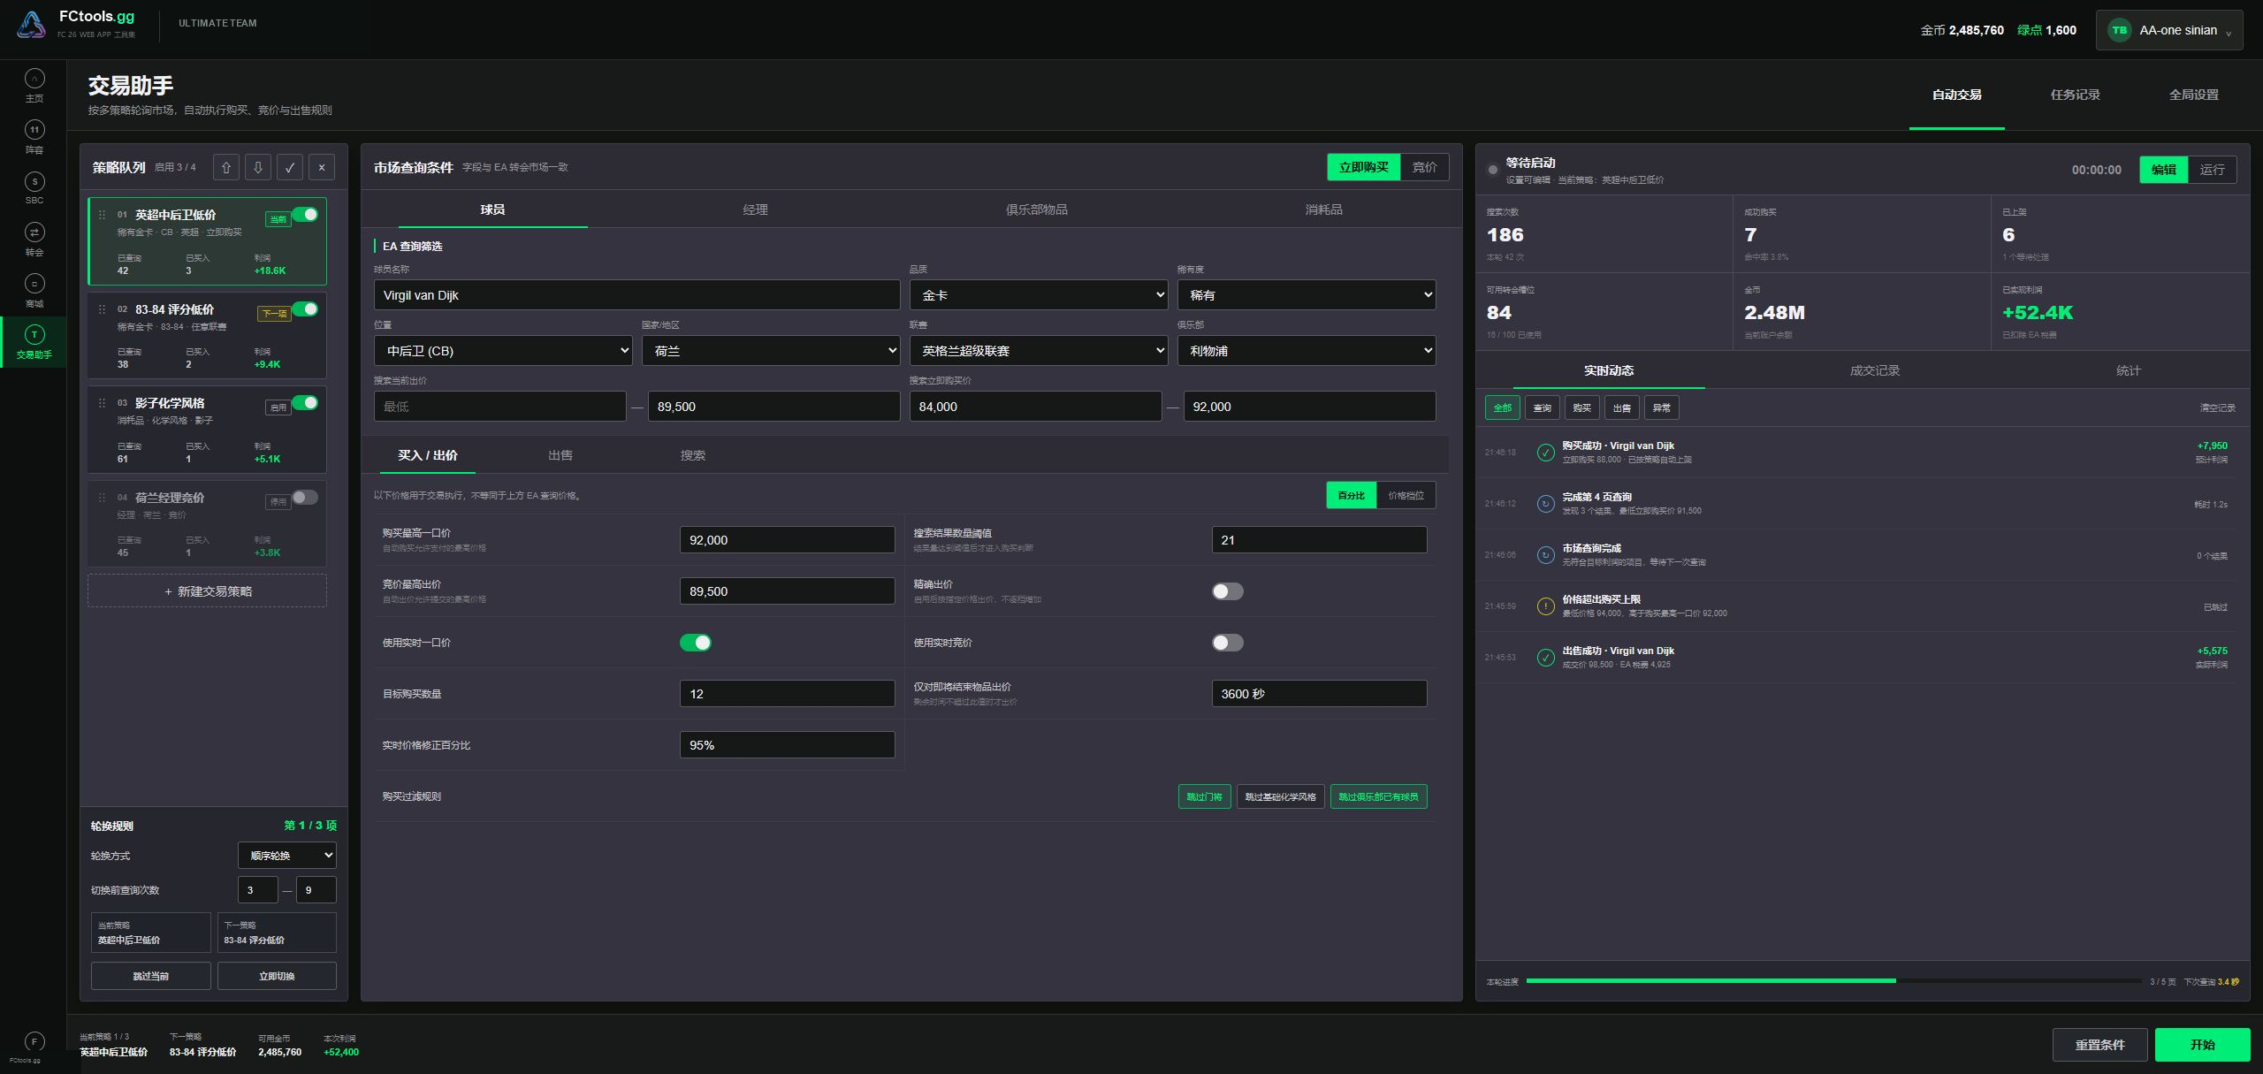Switch to 全局设置 tab
The image size is (2263, 1074).
tap(2193, 95)
